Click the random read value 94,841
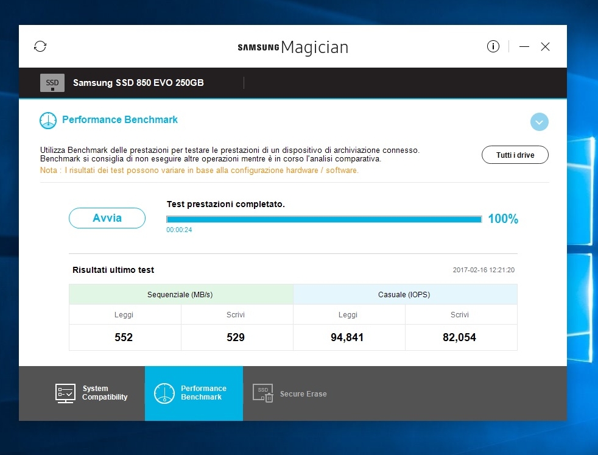The width and height of the screenshot is (598, 455). [x=347, y=337]
